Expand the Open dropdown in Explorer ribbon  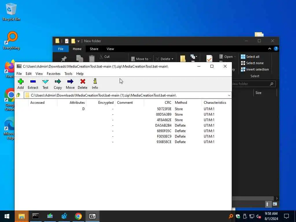[x=235, y=57]
